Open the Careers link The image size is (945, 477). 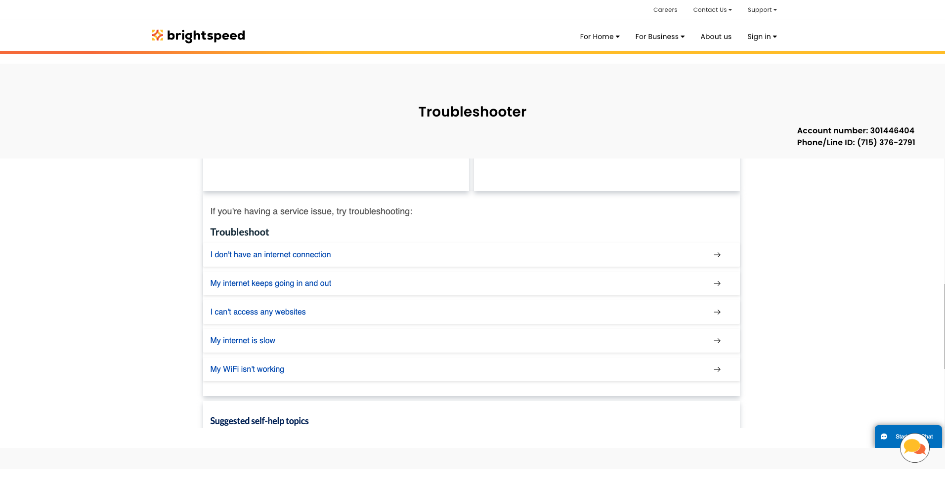[665, 10]
